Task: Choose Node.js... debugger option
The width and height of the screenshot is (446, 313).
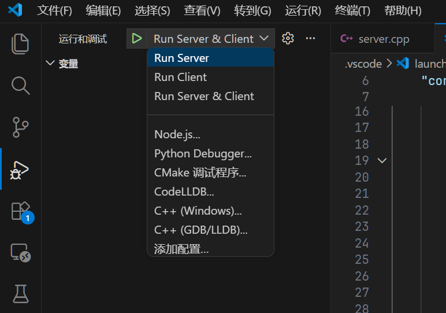Action: pyautogui.click(x=210, y=134)
